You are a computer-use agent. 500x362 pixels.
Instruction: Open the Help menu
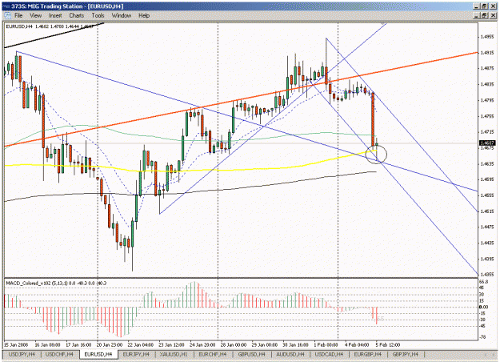click(144, 15)
